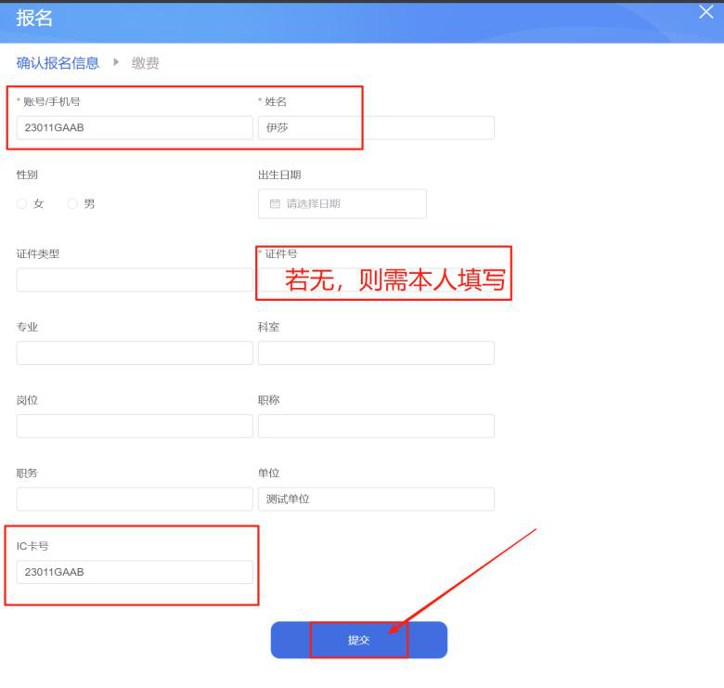724x688 pixels.
Task: Click the 账号/手机号 input containing 23011GAAB
Action: [x=135, y=128]
